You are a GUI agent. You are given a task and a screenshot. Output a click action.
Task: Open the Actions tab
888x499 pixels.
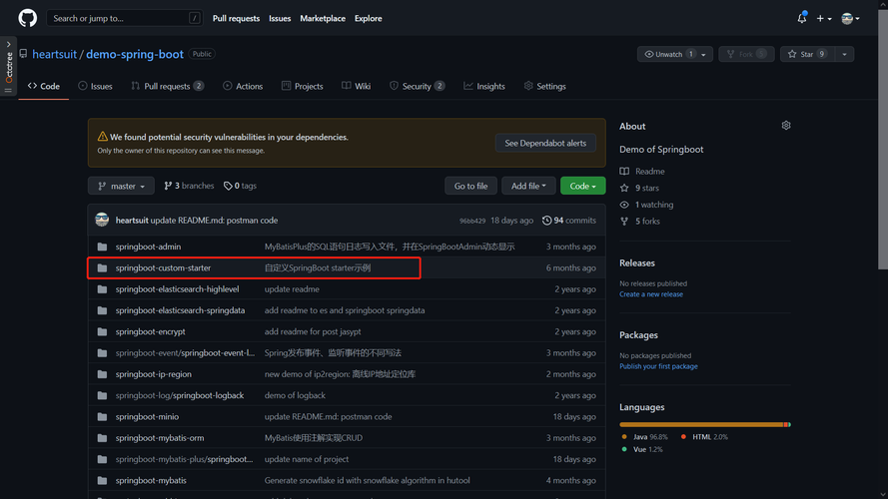pos(243,86)
